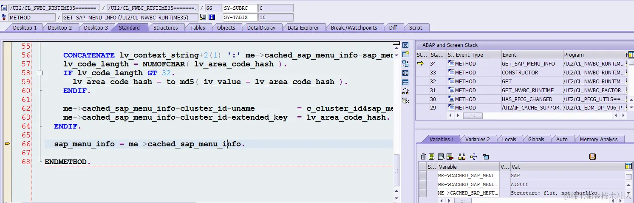This screenshot has height=203, width=634.
Task: Click the close tool icon beside the stack panel
Action: point(405,45)
